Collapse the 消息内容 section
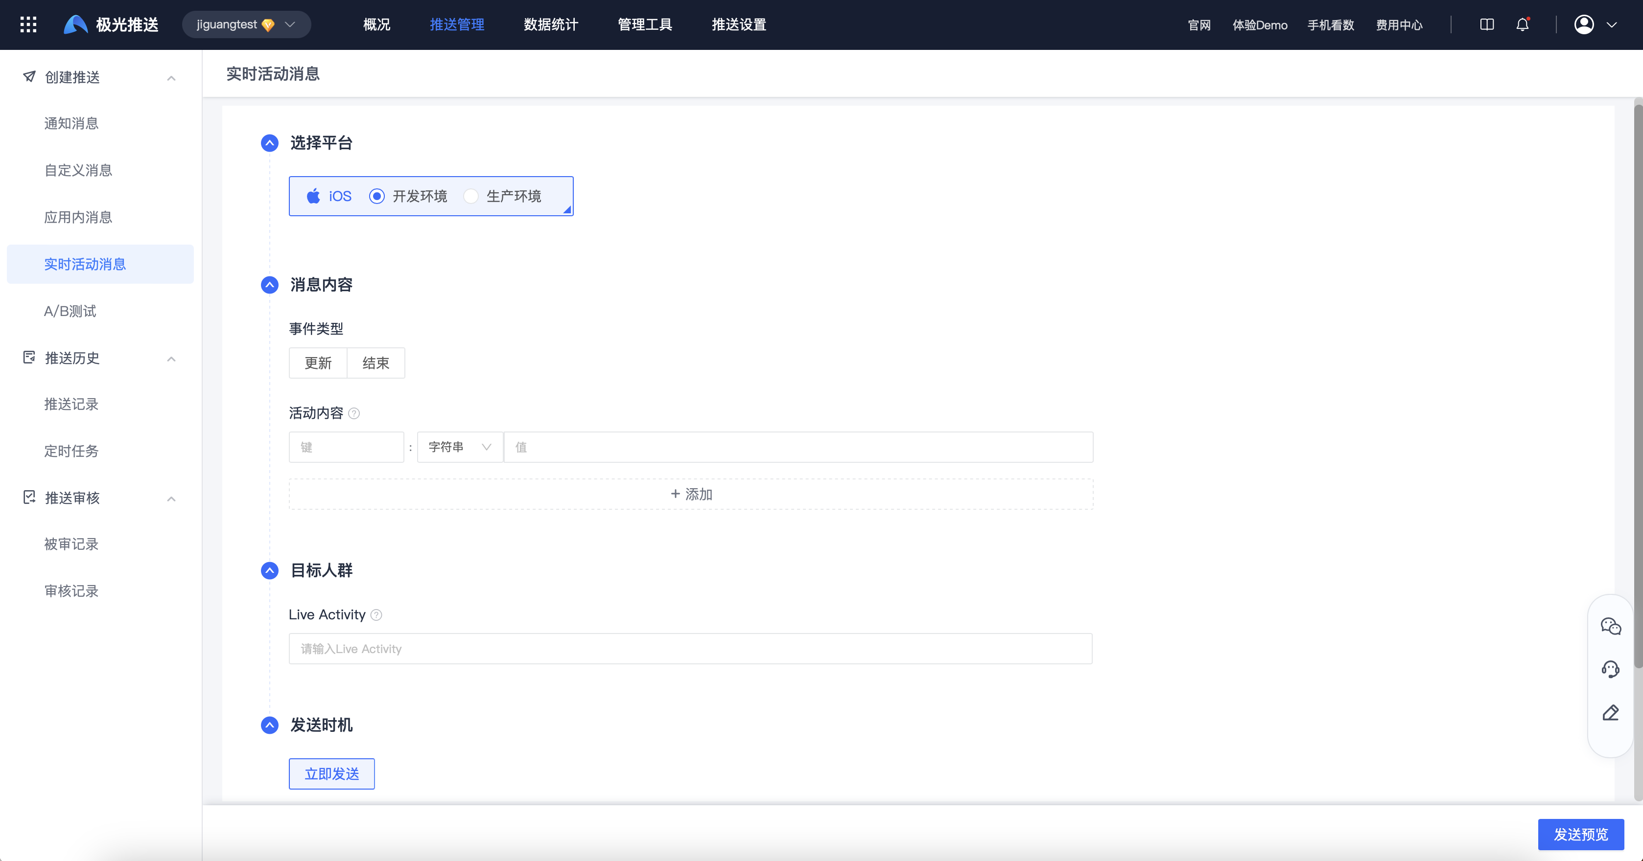The width and height of the screenshot is (1643, 861). (270, 284)
